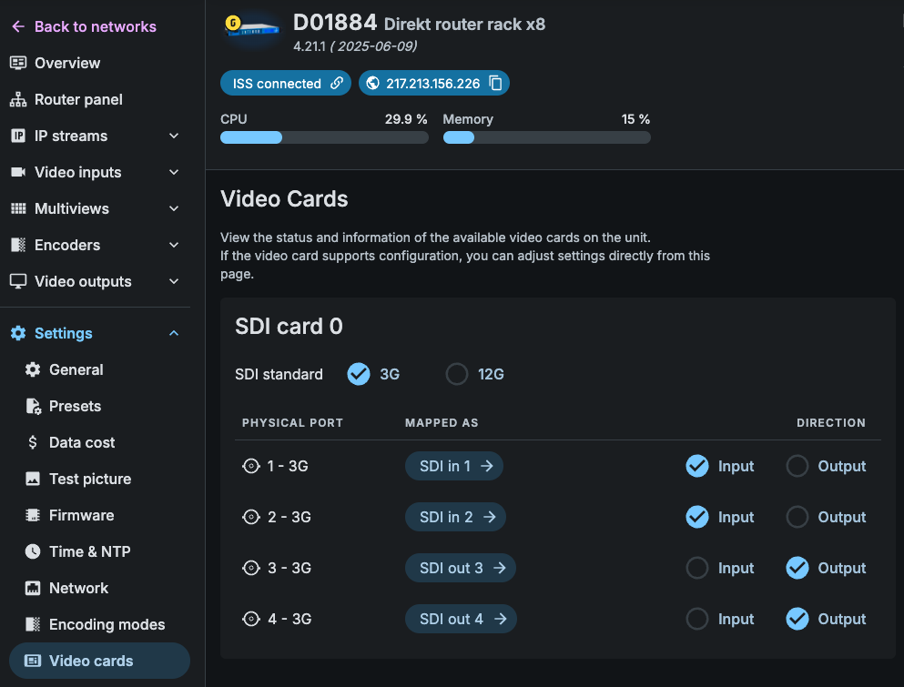The height and width of the screenshot is (687, 904).
Task: Click the Time & NTP clock icon
Action: tap(33, 551)
